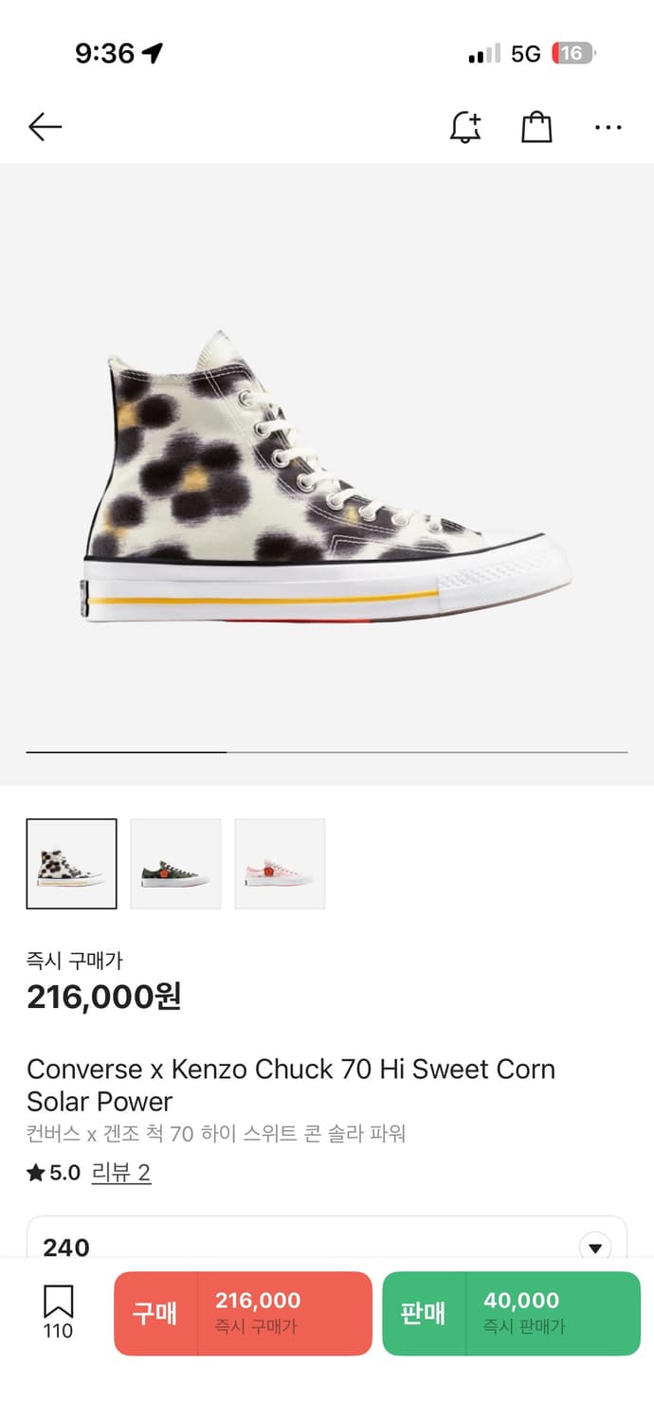Image resolution: width=654 pixels, height=1421 pixels.
Task: Tap the location arrow in status bar
Action: pos(152,53)
